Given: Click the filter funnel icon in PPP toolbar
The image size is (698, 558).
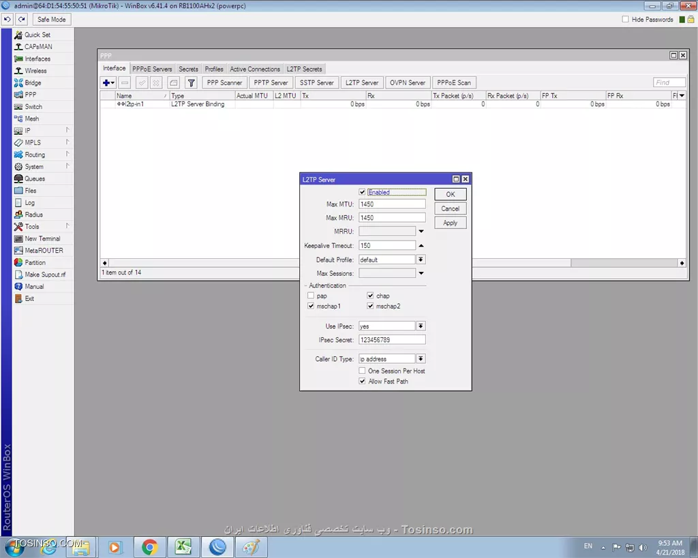Looking at the screenshot, I should 191,82.
